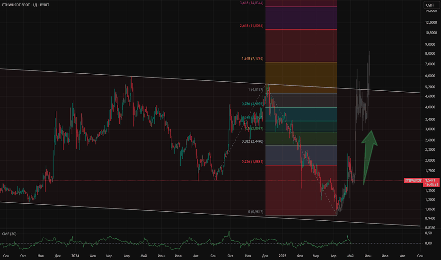Click the purple Fibonacci zone above 2,618
The width and height of the screenshot is (441, 260).
301,17
